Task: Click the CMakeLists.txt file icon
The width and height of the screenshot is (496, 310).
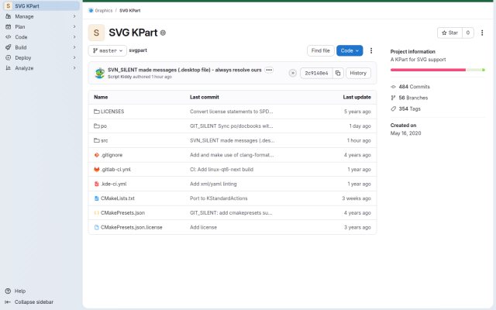Action: (x=96, y=198)
